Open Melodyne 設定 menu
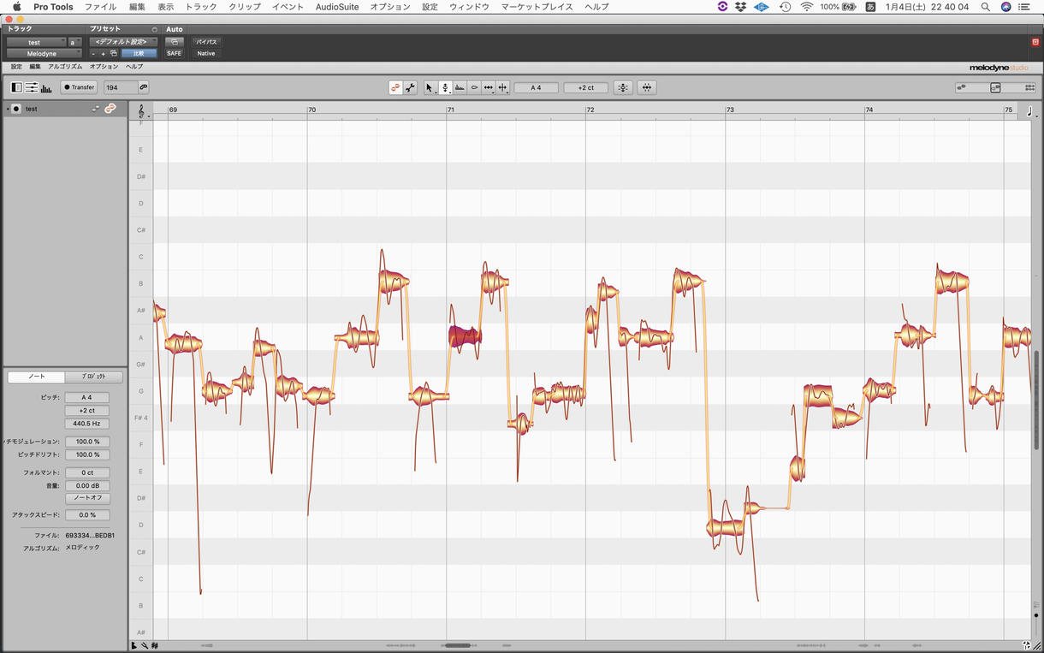The width and height of the screenshot is (1044, 653). point(16,66)
